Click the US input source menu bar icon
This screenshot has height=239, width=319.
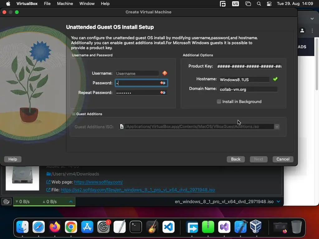click(236, 4)
